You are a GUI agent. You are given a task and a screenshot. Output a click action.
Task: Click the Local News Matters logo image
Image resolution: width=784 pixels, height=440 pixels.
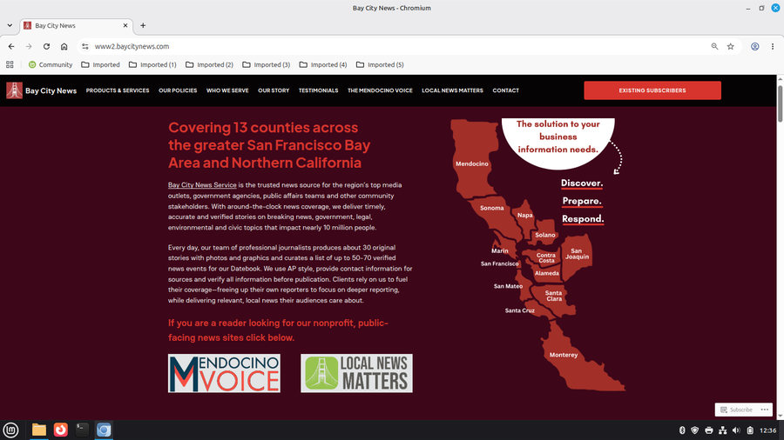tap(356, 373)
